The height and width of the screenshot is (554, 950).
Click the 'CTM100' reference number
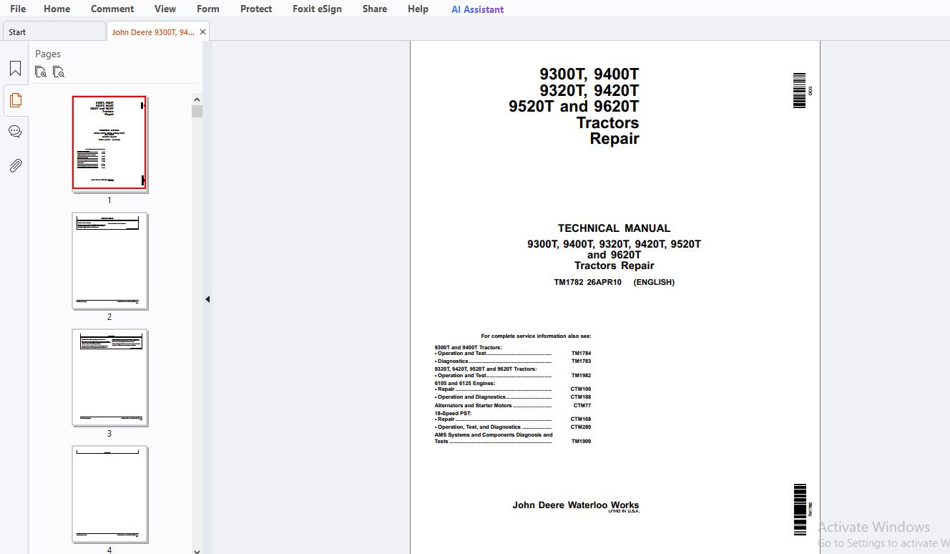click(581, 389)
